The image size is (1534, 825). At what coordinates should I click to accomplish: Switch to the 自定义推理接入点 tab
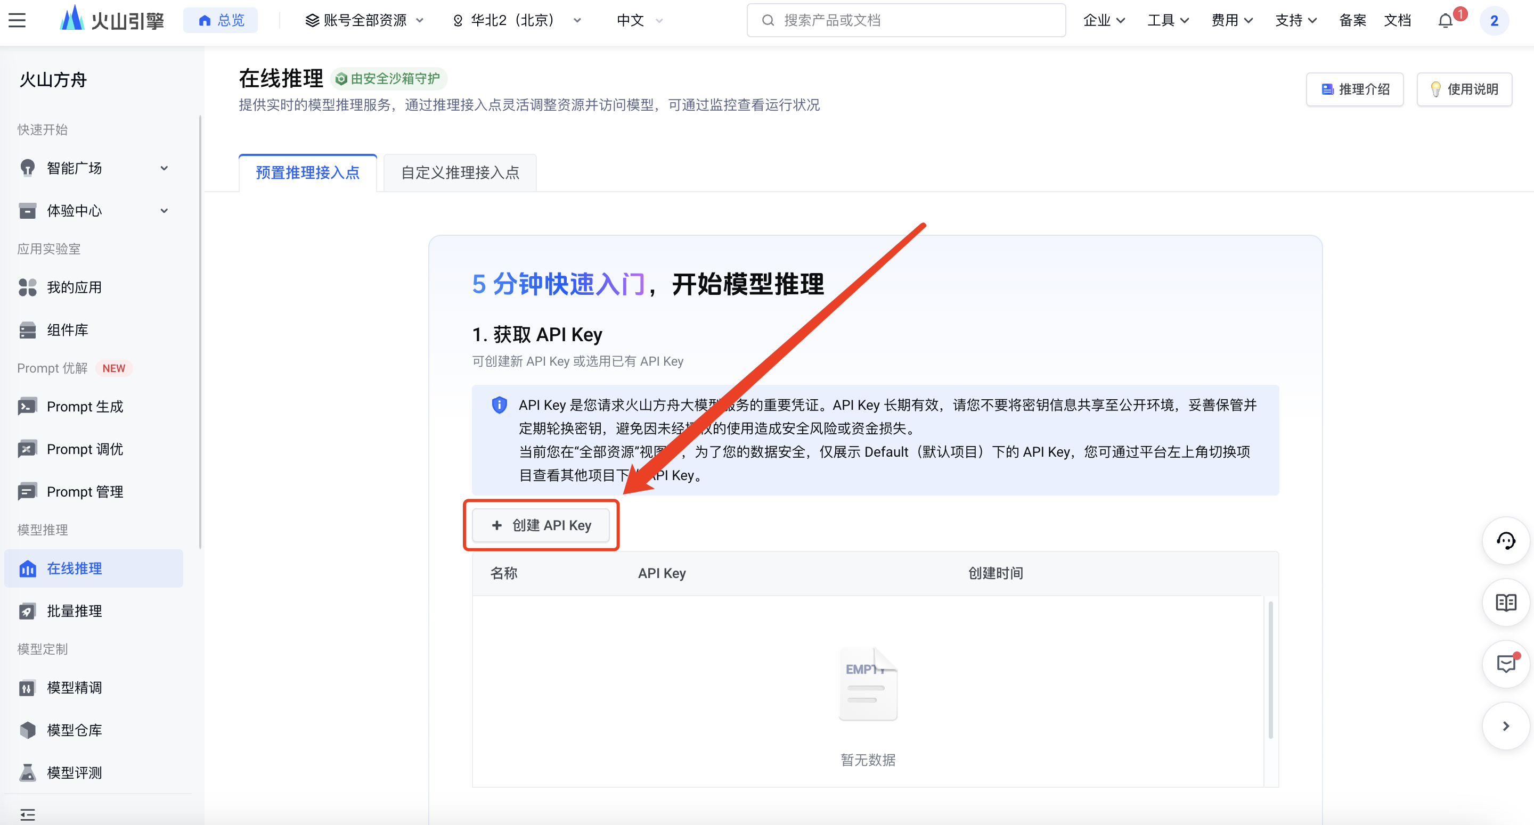(x=460, y=172)
